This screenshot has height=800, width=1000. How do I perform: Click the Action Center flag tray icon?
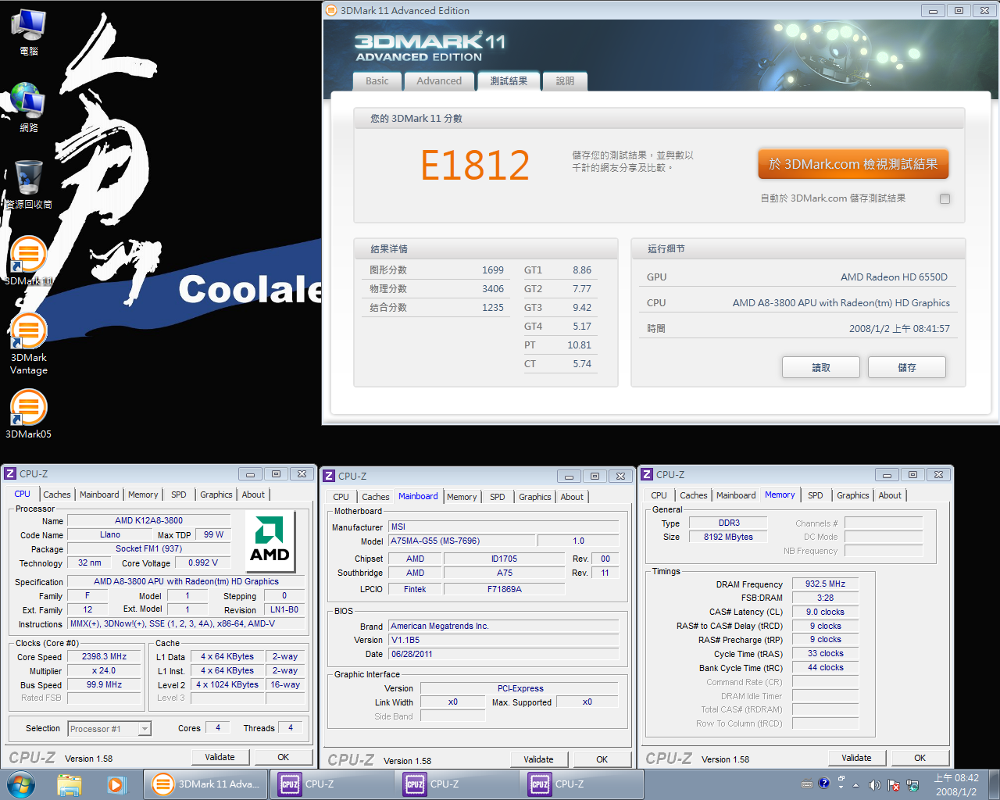[x=894, y=785]
